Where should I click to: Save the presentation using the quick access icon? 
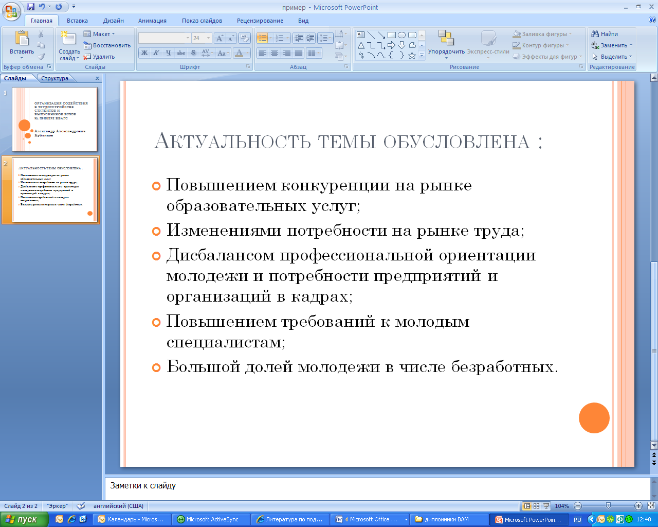point(31,7)
